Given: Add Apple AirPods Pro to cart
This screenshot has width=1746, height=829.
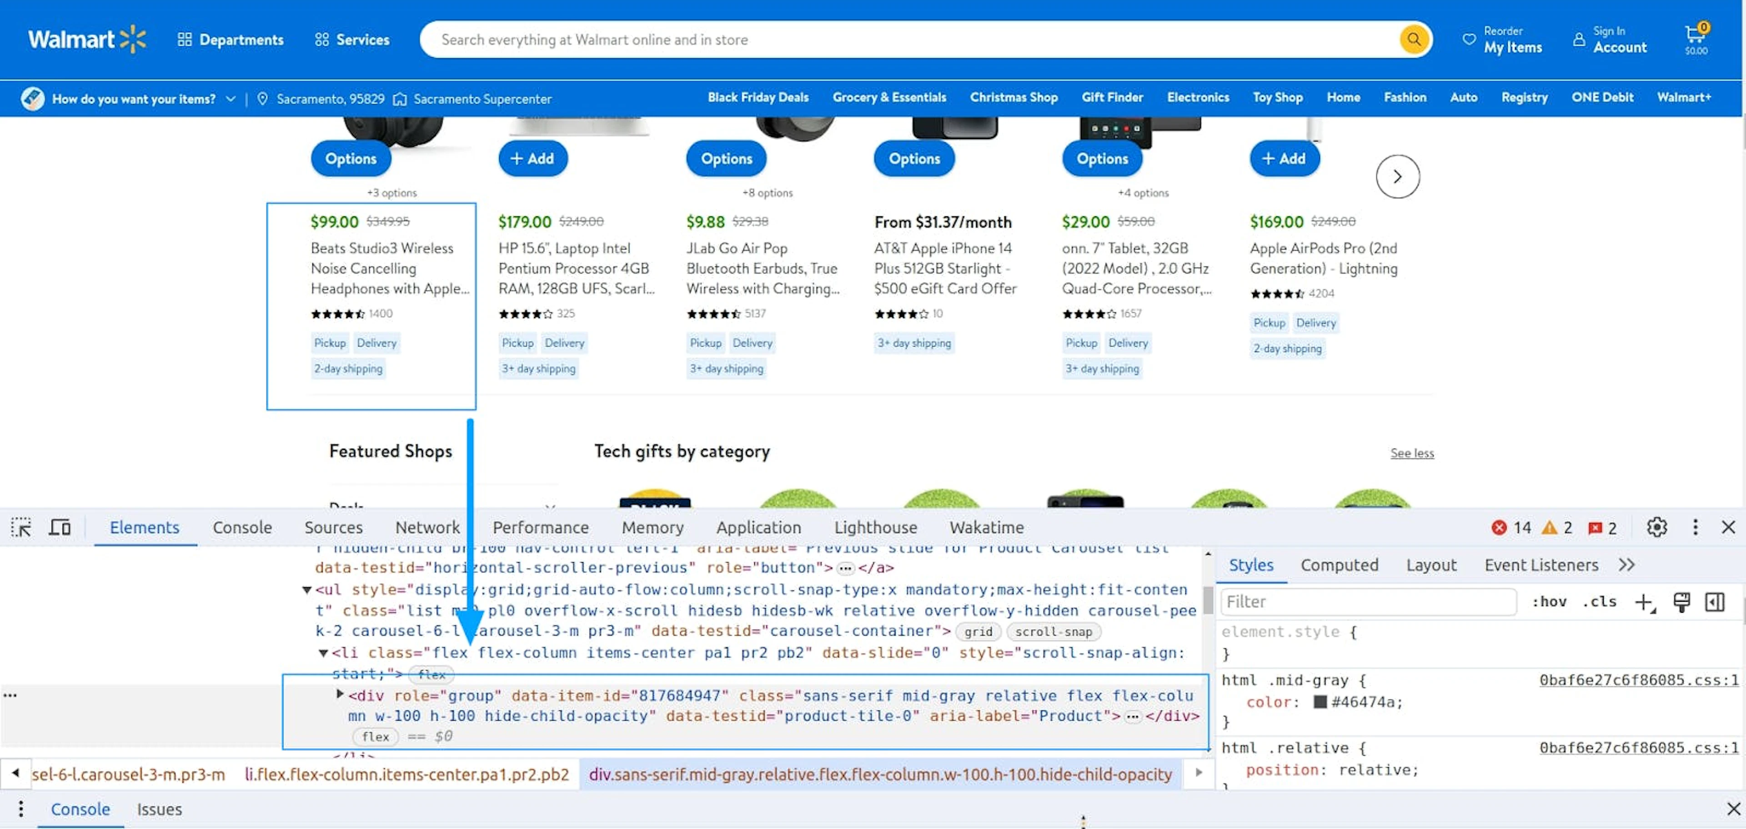Looking at the screenshot, I should pyautogui.click(x=1284, y=159).
